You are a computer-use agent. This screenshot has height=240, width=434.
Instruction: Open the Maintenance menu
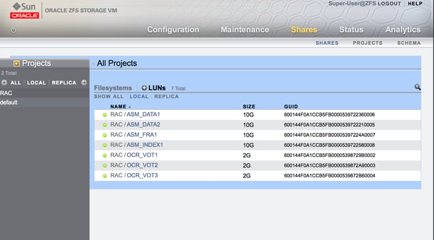point(245,29)
